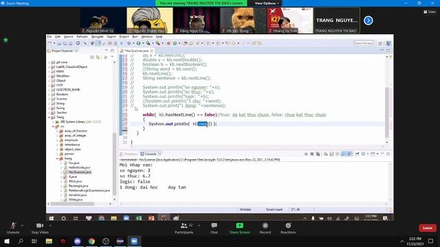Image resolution: width=440 pixels, height=247 pixels.
Task: Minimize the Project Explorer panel
Action: [107, 51]
